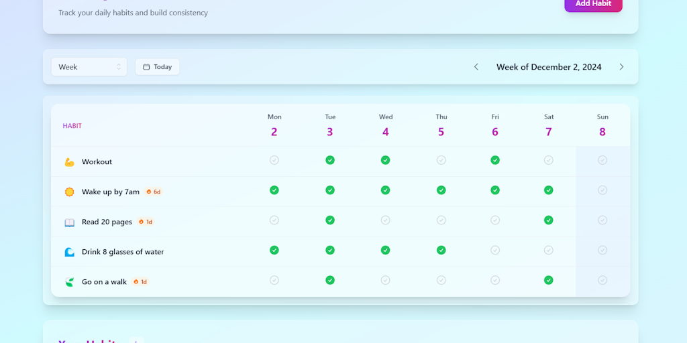Screen dimensions: 687x343
Task: Click the Thu 5 column header
Action: [441, 125]
